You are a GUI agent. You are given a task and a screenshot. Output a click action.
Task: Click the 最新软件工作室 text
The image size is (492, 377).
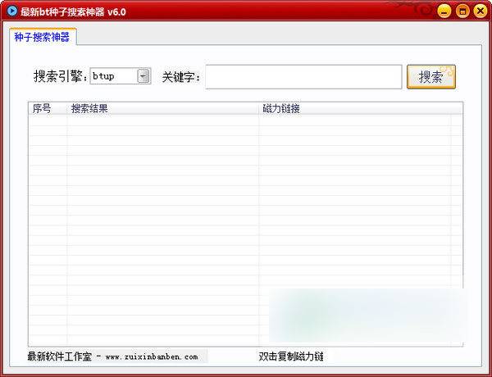[x=60, y=357]
